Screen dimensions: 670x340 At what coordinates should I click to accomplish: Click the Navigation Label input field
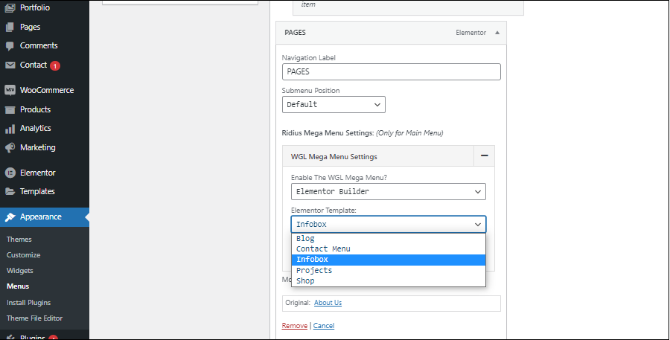click(x=392, y=71)
